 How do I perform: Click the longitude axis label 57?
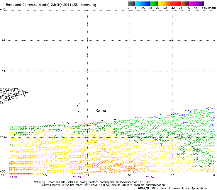click(x=172, y=175)
